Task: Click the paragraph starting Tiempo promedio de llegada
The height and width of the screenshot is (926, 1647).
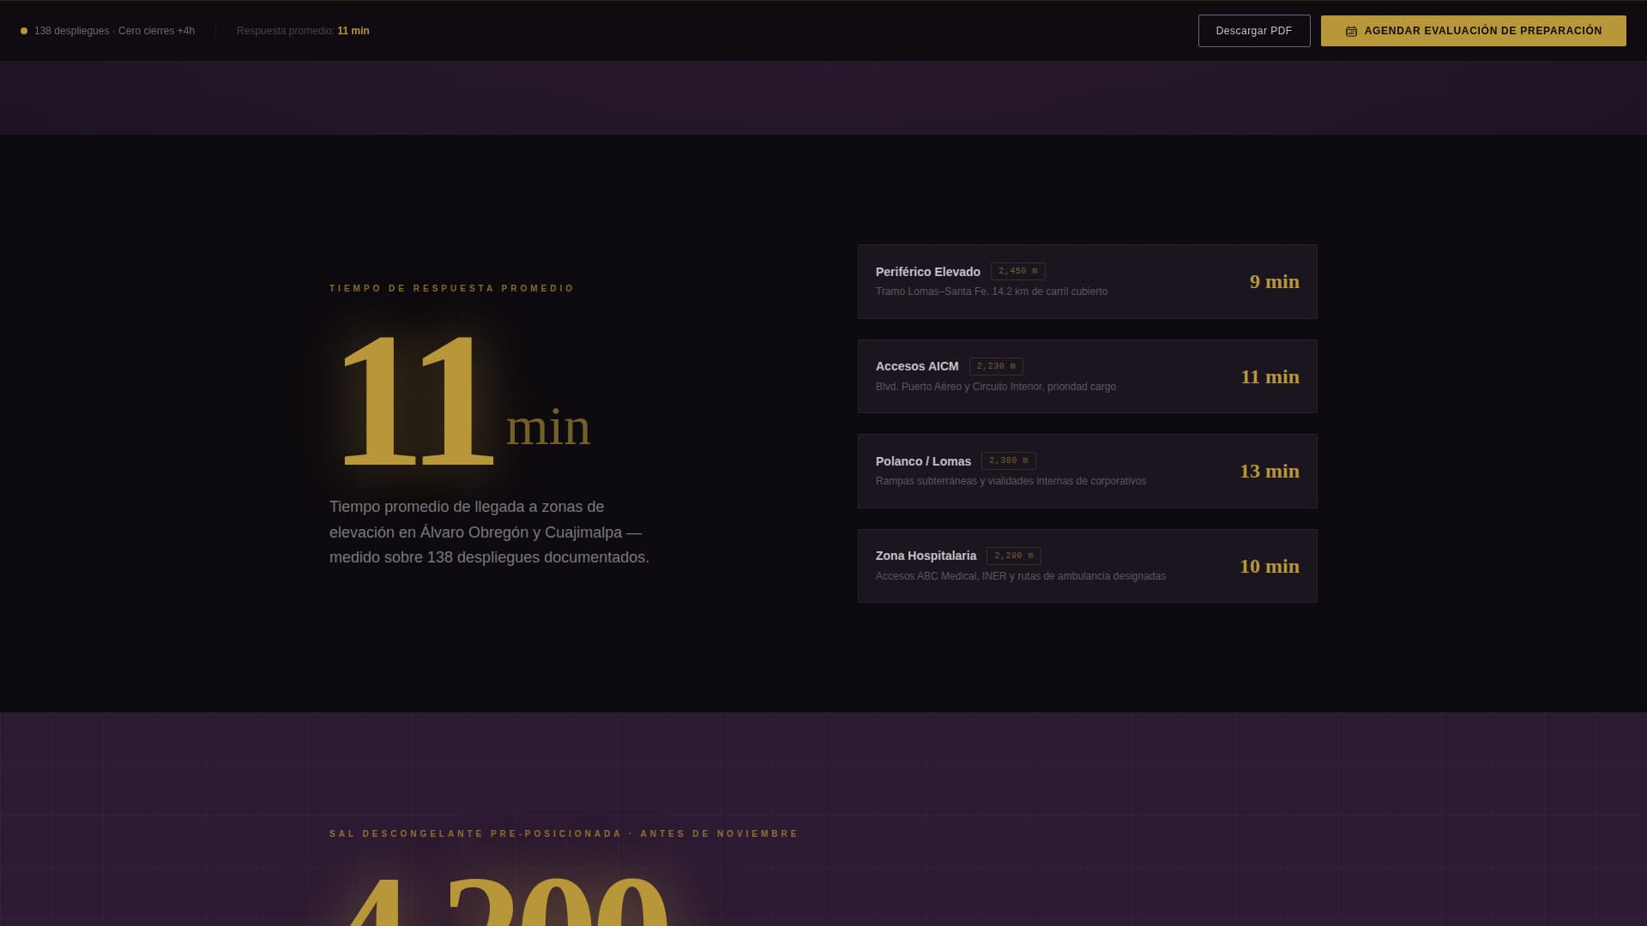Action: (489, 532)
